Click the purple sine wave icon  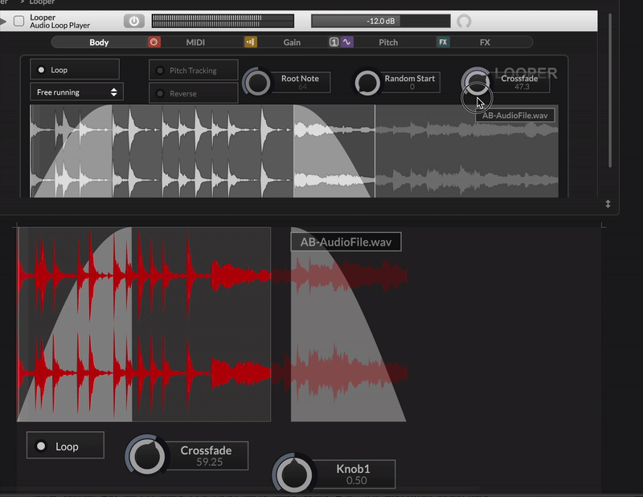[347, 42]
